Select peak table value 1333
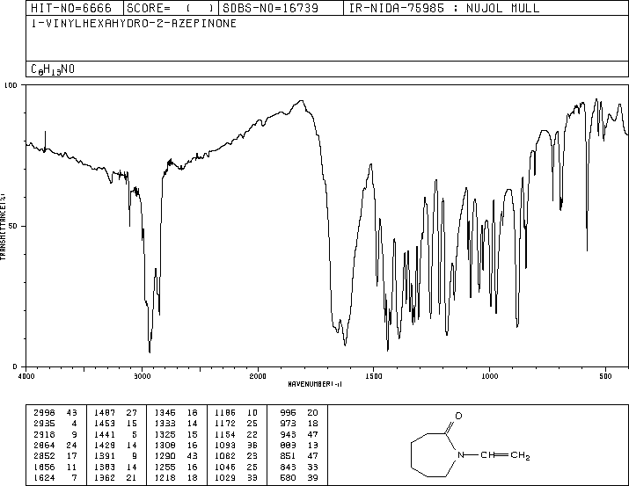The image size is (629, 486). [x=165, y=424]
